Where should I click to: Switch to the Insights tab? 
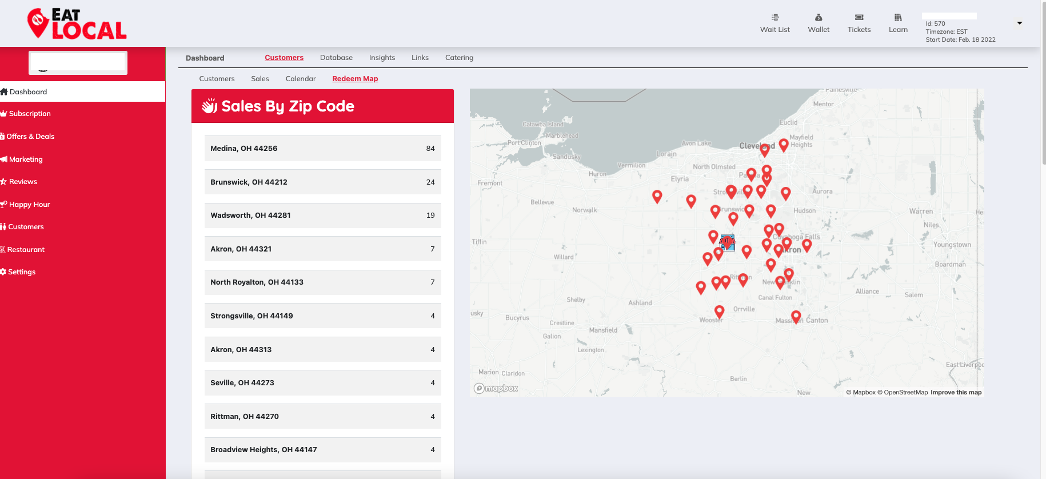pos(382,58)
